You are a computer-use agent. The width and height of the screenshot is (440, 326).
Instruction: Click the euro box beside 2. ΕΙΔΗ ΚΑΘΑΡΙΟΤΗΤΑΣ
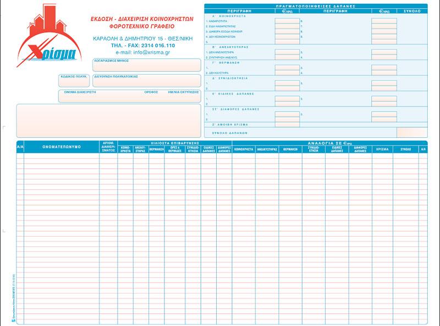pos(287,26)
